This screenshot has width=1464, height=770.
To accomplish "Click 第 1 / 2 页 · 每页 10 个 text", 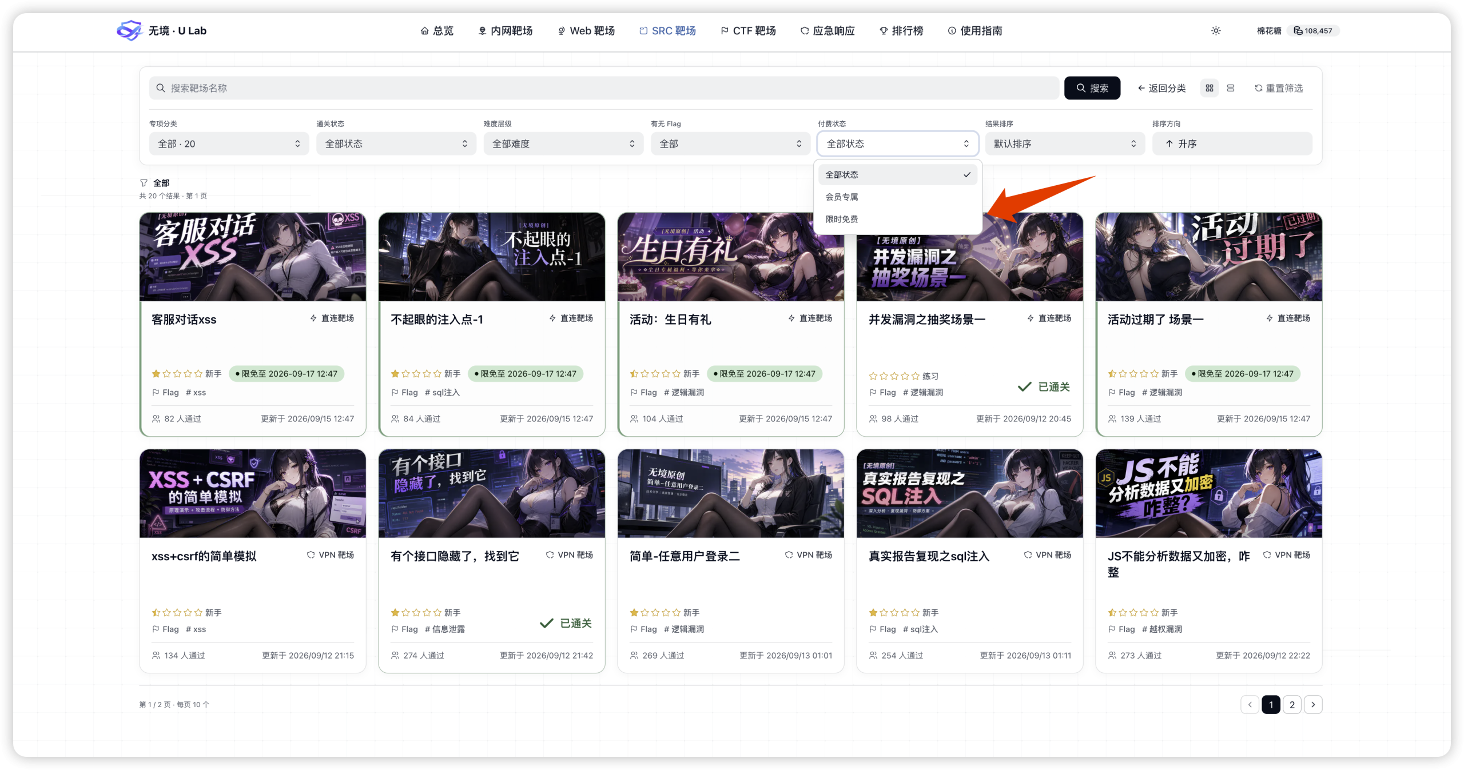I will point(174,705).
